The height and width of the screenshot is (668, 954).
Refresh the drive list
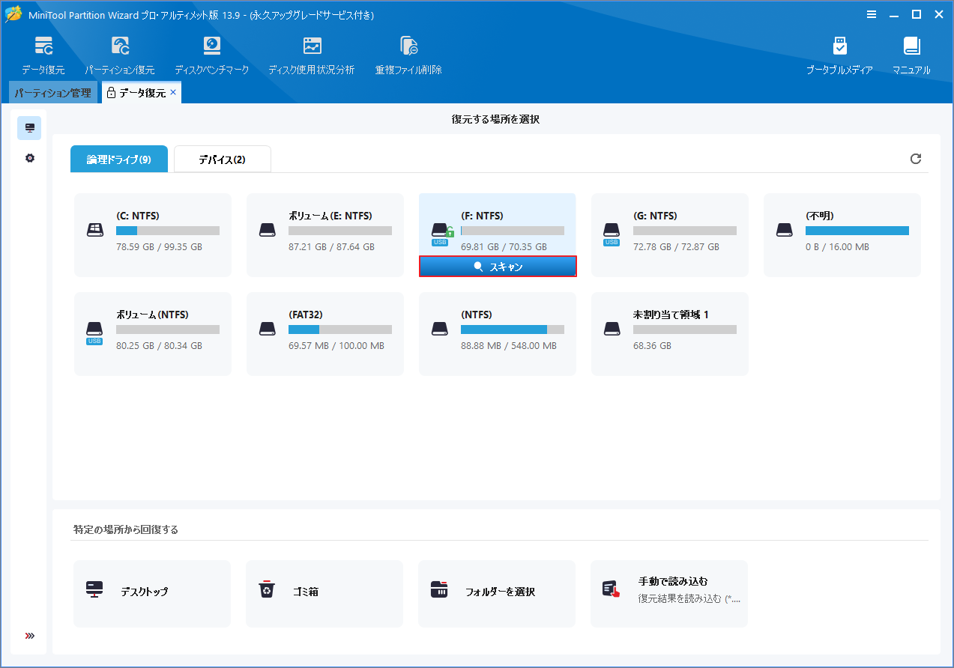pos(915,159)
